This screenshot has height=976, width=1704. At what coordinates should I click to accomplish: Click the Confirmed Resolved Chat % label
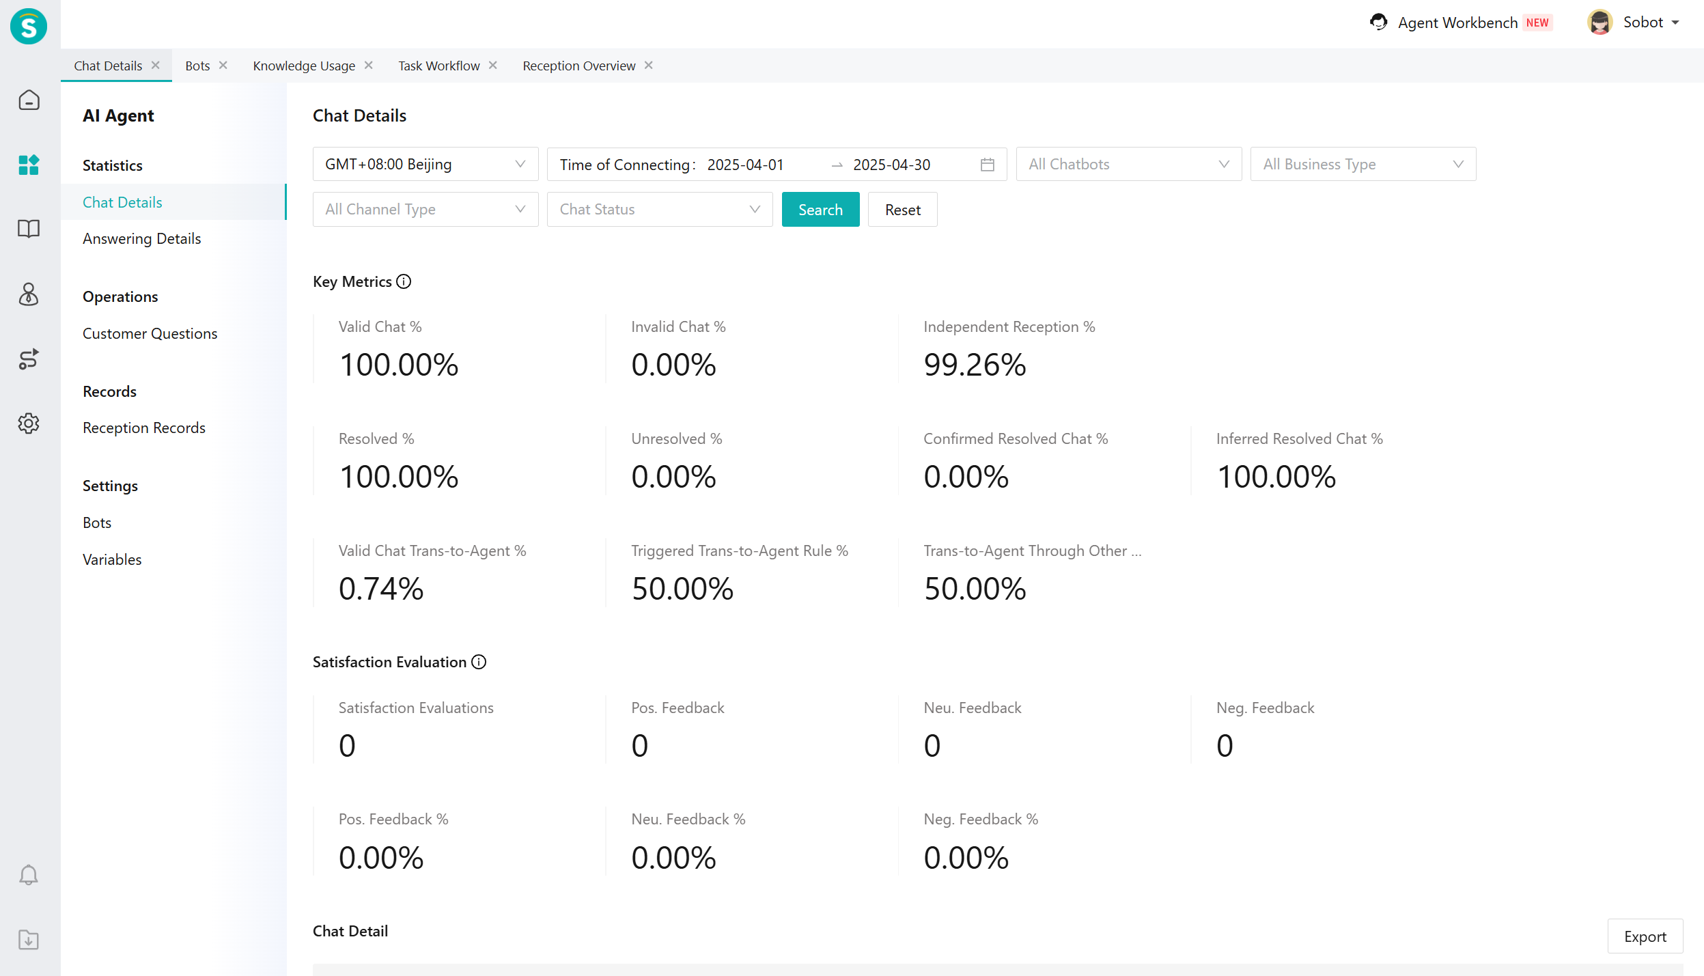click(x=1016, y=438)
